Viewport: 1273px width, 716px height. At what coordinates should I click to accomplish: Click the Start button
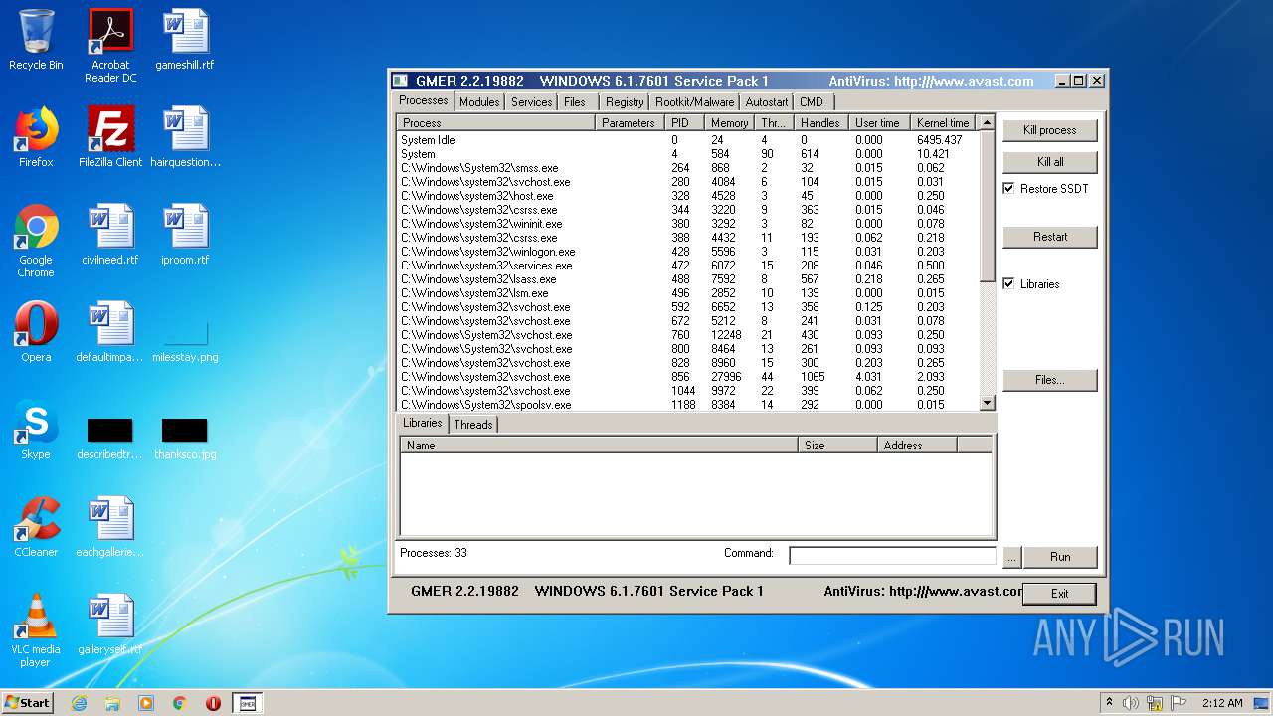[x=28, y=703]
